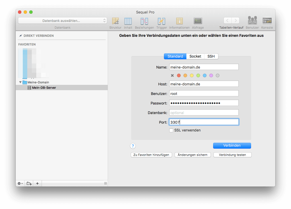
Task: Enable the SSL verwenden checkbox
Action: pyautogui.click(x=171, y=130)
